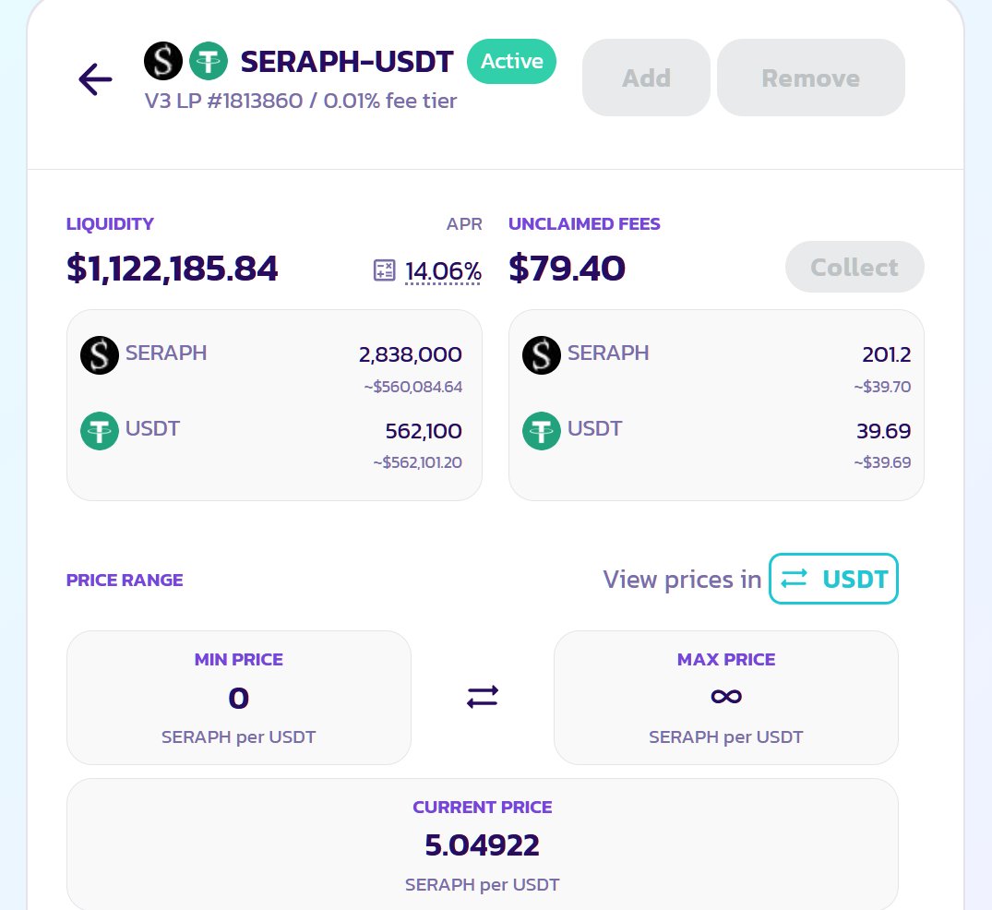Click the Add liquidity button
Screen dimensions: 992x910
646,78
